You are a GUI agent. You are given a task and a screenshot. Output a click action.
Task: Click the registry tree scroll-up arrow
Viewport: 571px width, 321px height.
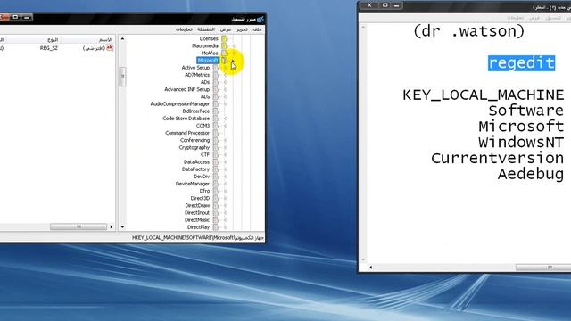pyautogui.click(x=122, y=38)
